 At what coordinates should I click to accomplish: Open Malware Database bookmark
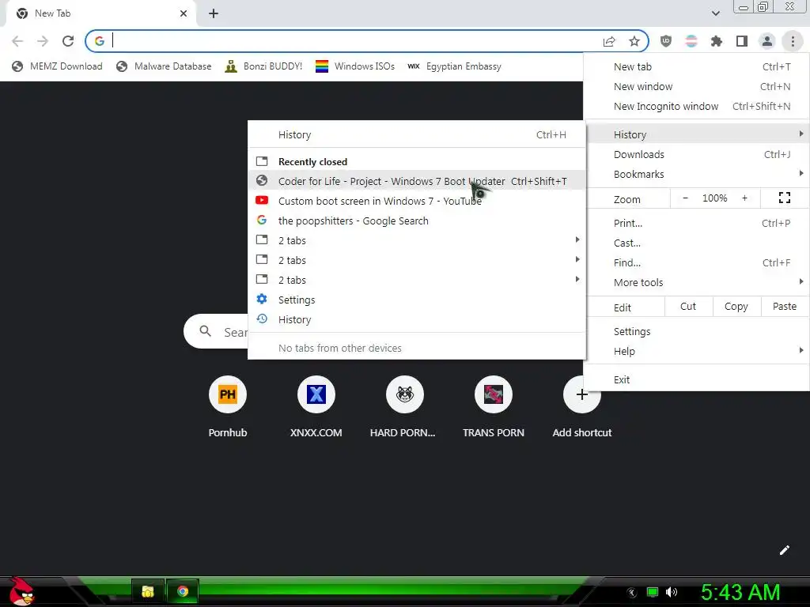[x=165, y=66]
